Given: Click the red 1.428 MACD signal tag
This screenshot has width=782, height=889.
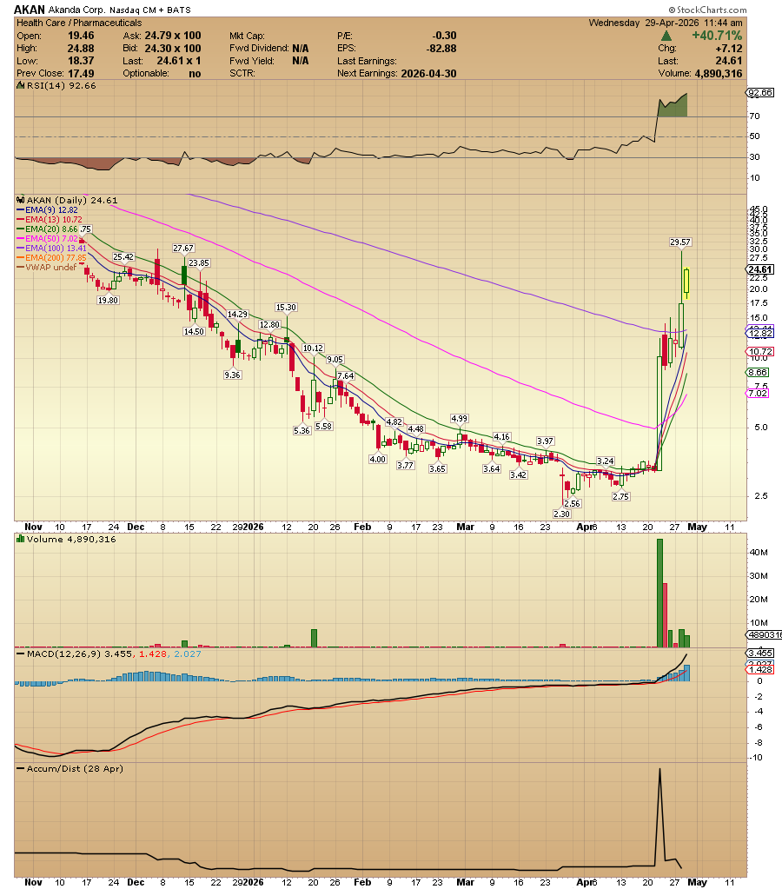Looking at the screenshot, I should 760,670.
